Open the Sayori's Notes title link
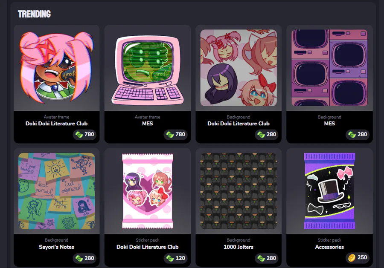Viewport: 384px width, 268px height. point(57,247)
